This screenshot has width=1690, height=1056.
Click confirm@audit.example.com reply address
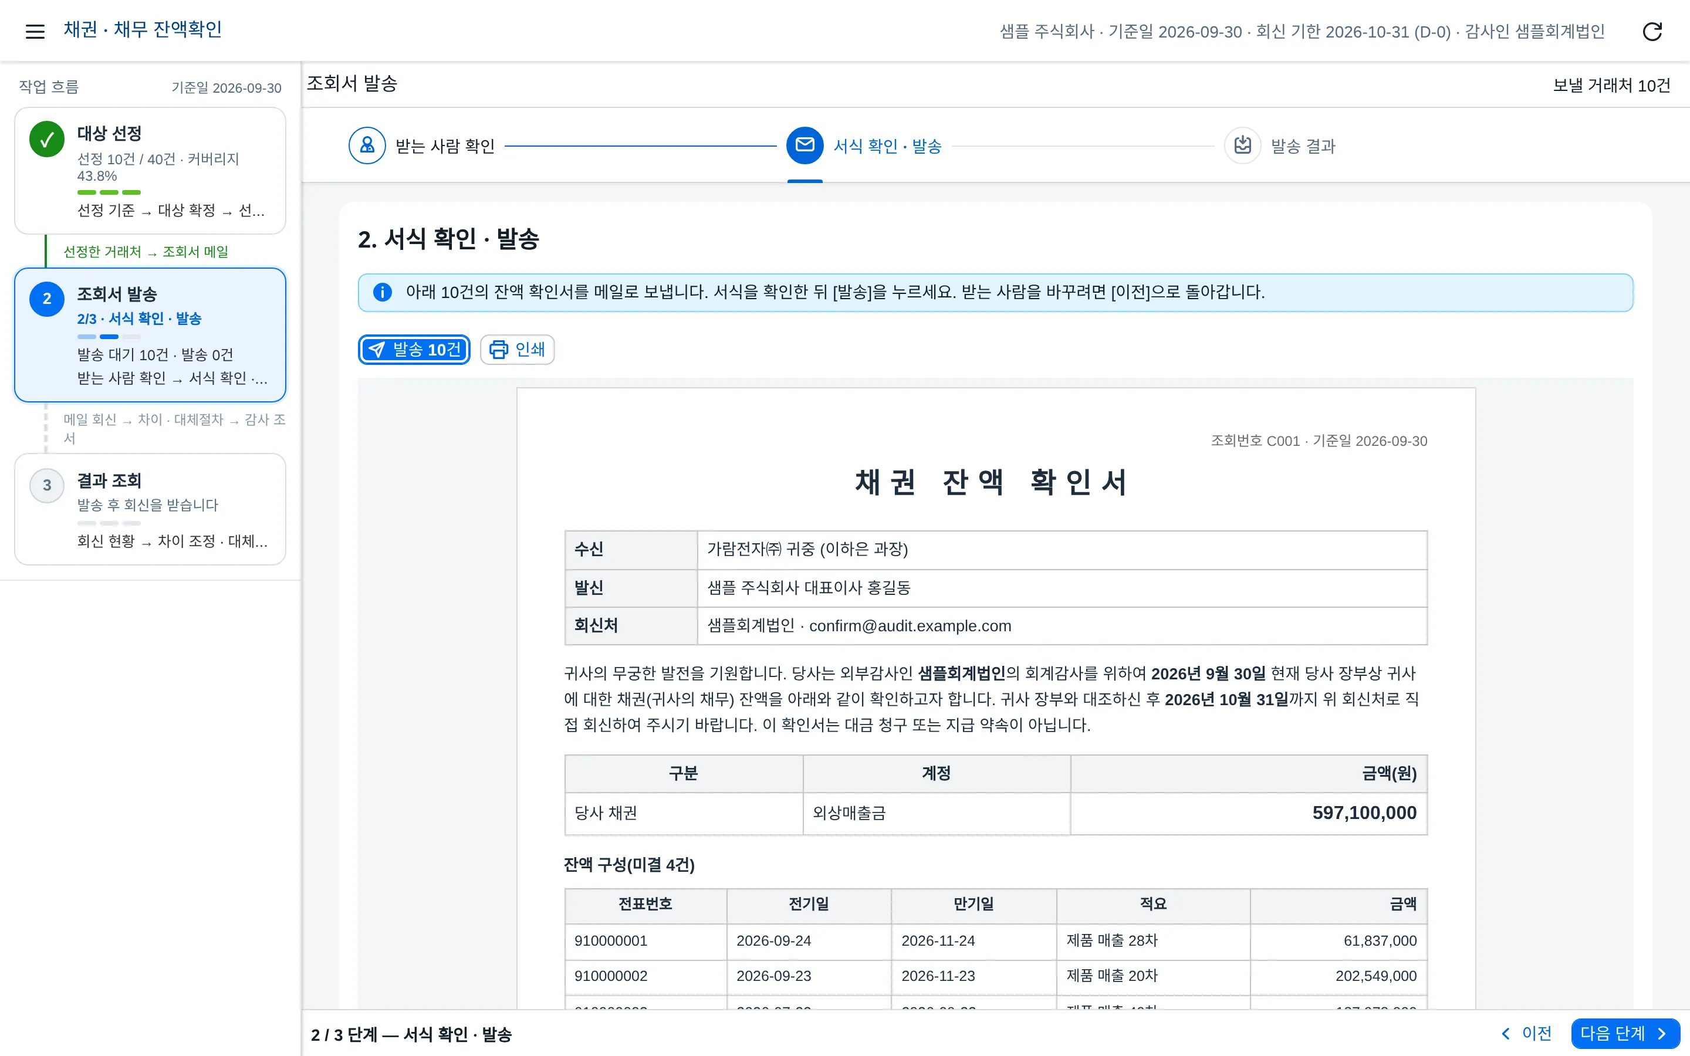[910, 626]
